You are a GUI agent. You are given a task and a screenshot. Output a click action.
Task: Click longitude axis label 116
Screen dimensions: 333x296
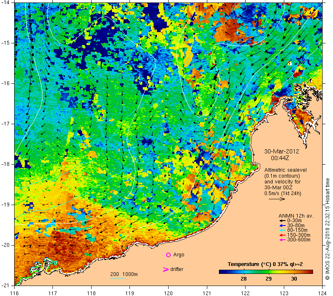click(14, 293)
